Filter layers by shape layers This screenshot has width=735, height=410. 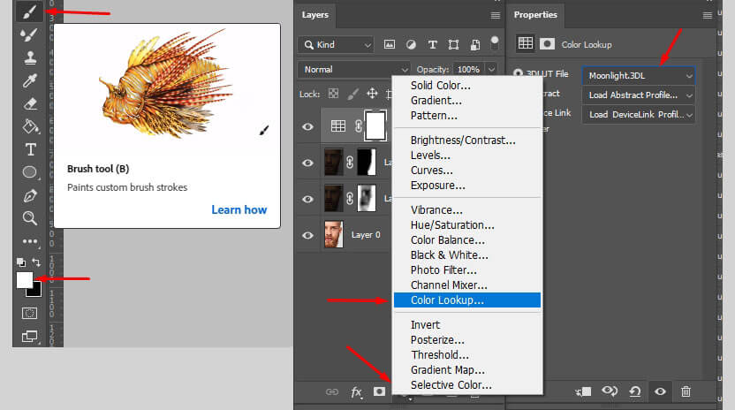pyautogui.click(x=453, y=44)
